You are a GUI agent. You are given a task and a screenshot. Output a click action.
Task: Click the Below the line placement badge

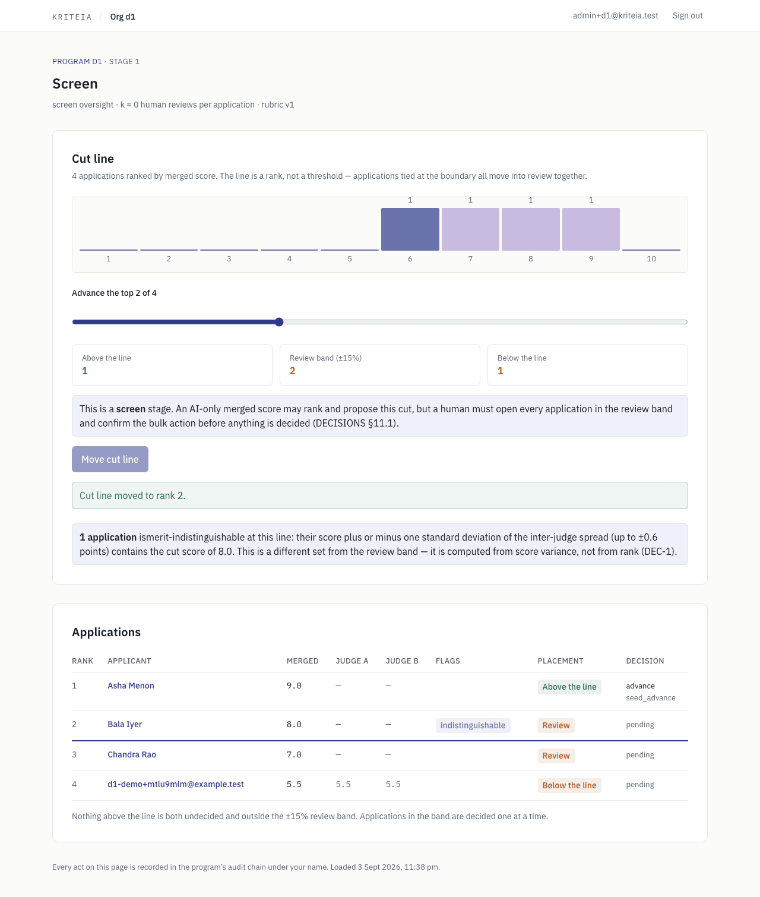pos(569,785)
